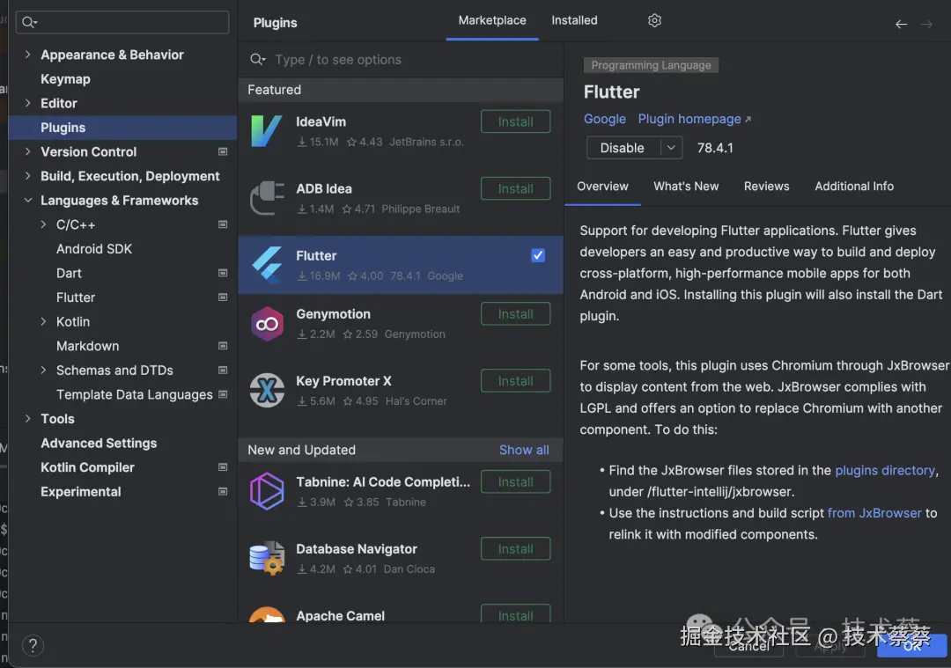Click the forward navigation arrow
Image resolution: width=951 pixels, height=668 pixels.
click(x=926, y=25)
